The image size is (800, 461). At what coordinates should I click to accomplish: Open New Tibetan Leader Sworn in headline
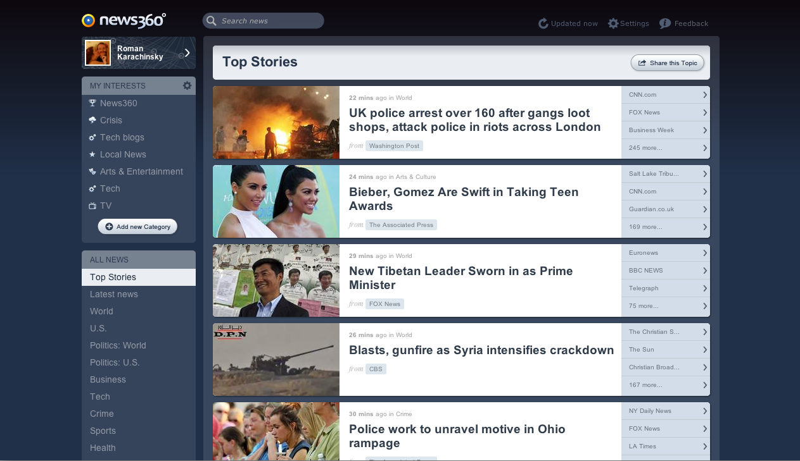461,278
